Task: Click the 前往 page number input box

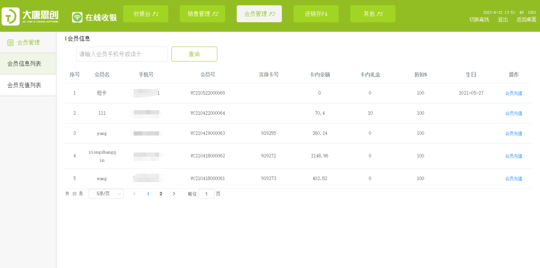Action: click(x=206, y=194)
